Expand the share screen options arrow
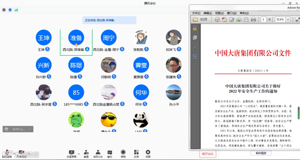The image size is (300, 160). coord(79,154)
